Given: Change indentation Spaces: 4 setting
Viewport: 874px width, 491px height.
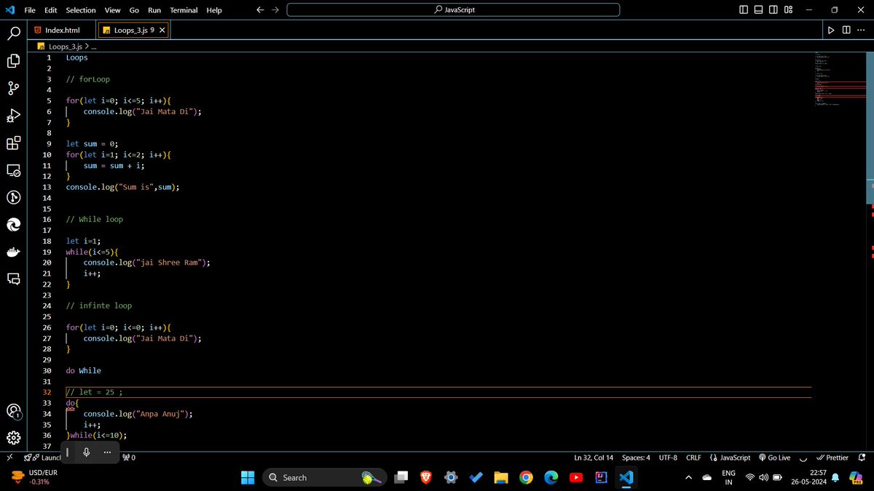Looking at the screenshot, I should point(636,458).
